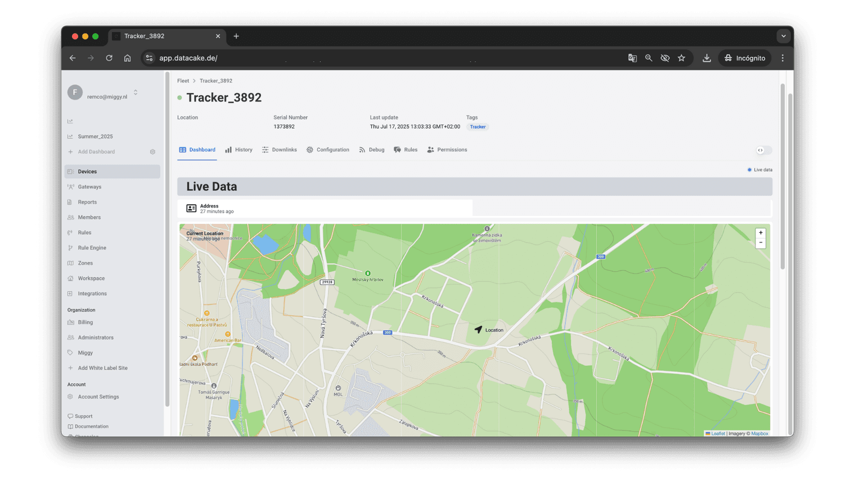Click the sidebar vertical scrollbar
The width and height of the screenshot is (855, 481).
pyautogui.click(x=167, y=239)
